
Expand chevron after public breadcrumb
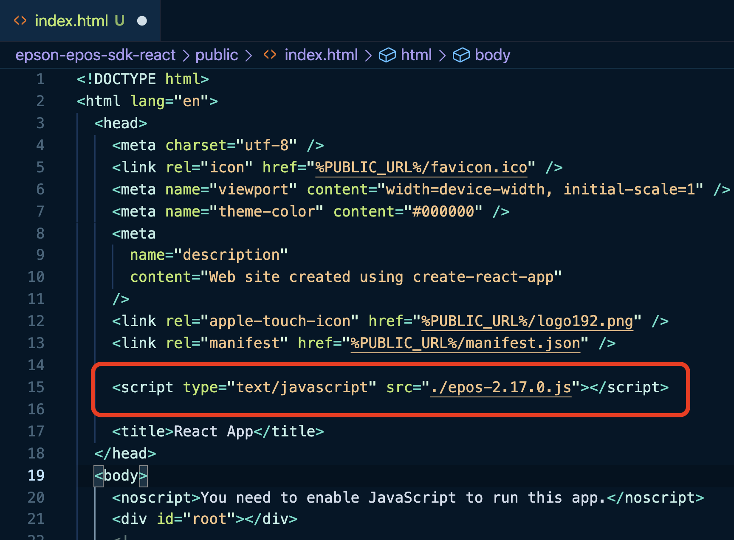[x=249, y=55]
